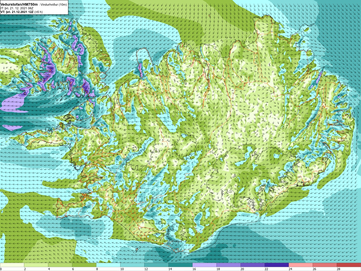Select the legend scale value 12
Viewport: 361px width, 271px height.
click(146, 269)
